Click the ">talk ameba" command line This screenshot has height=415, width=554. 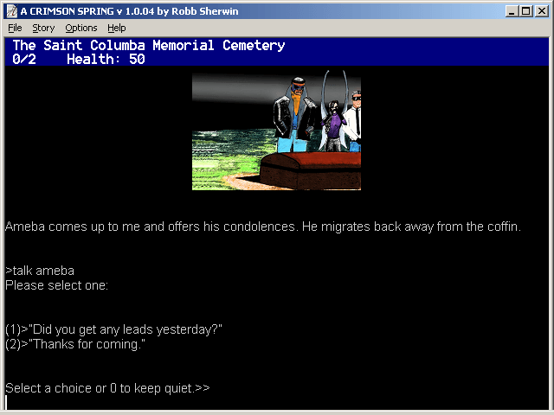[40, 271]
